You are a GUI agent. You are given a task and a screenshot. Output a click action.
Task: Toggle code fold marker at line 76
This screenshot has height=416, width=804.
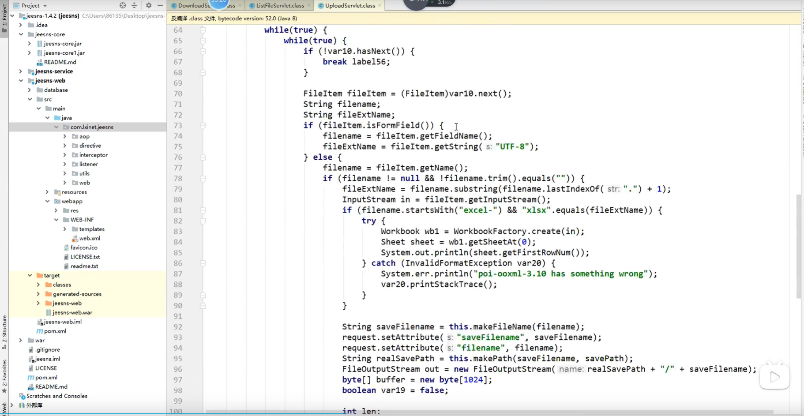point(203,157)
